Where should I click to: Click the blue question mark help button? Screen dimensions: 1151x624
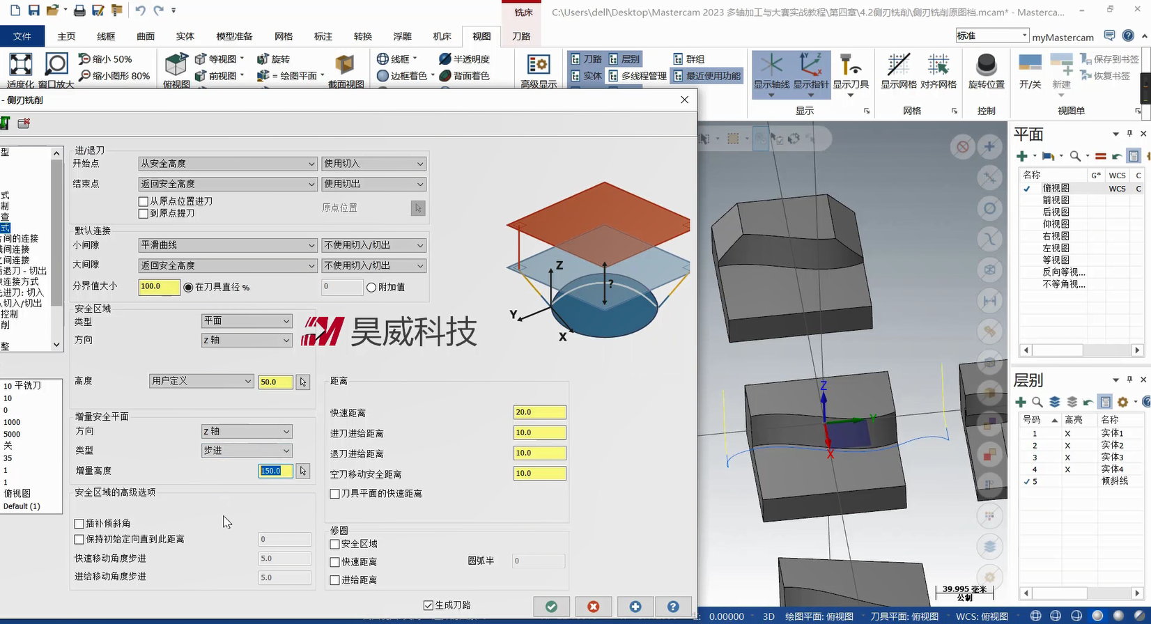(x=673, y=607)
